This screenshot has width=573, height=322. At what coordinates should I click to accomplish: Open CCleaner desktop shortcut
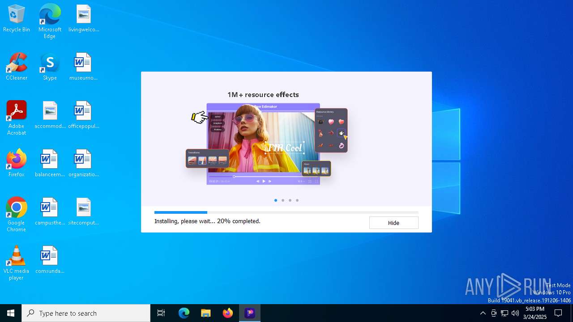coord(17,67)
